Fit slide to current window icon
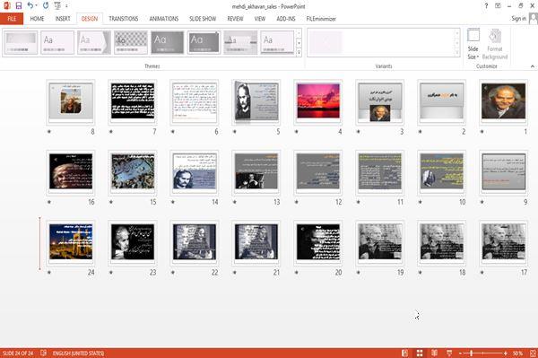Image resolution: width=538 pixels, height=358 pixels. point(533,353)
